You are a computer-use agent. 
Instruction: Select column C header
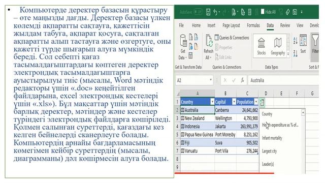247,94
